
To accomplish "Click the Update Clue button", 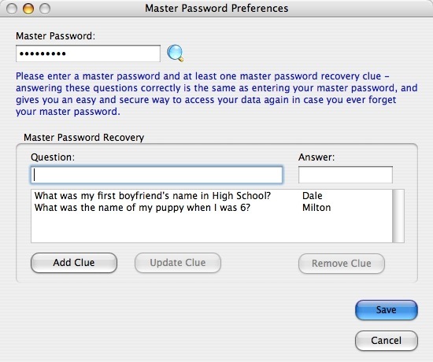I will [178, 263].
